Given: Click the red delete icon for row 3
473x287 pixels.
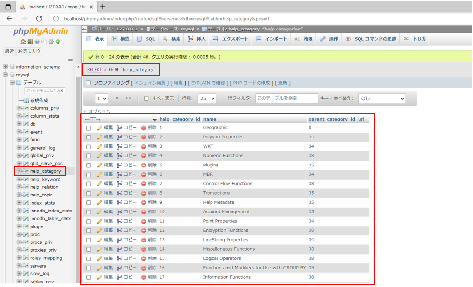Looking at the screenshot, I should tap(144, 147).
